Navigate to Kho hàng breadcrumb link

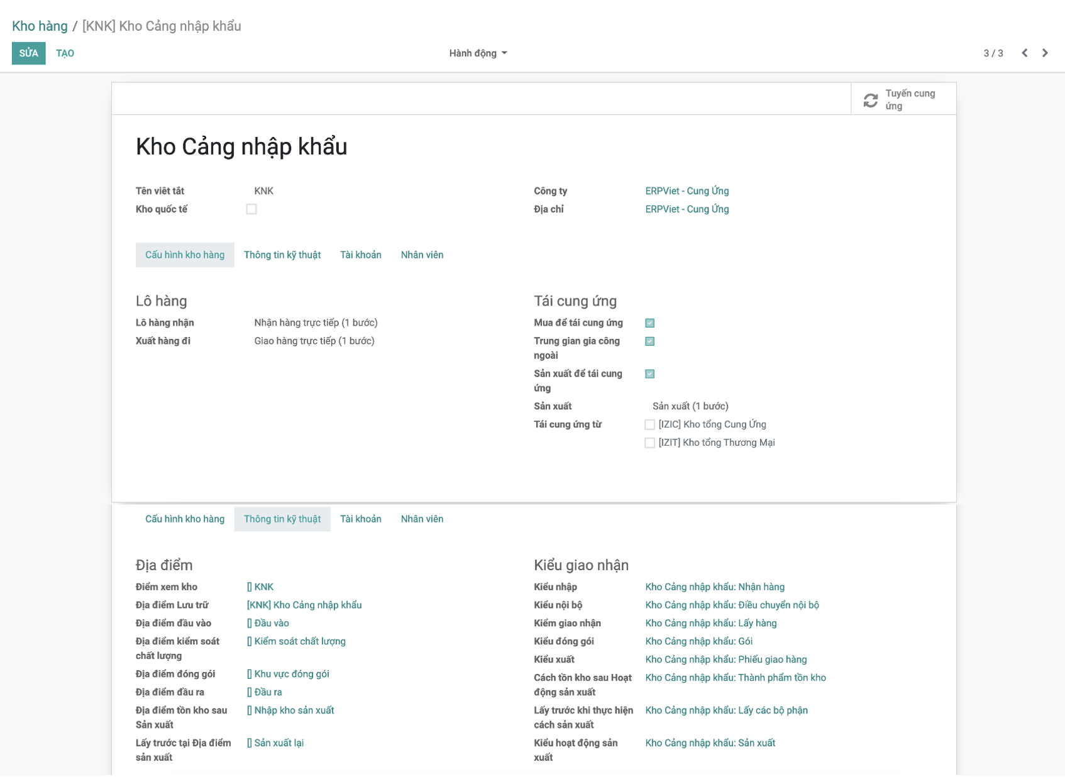(40, 26)
